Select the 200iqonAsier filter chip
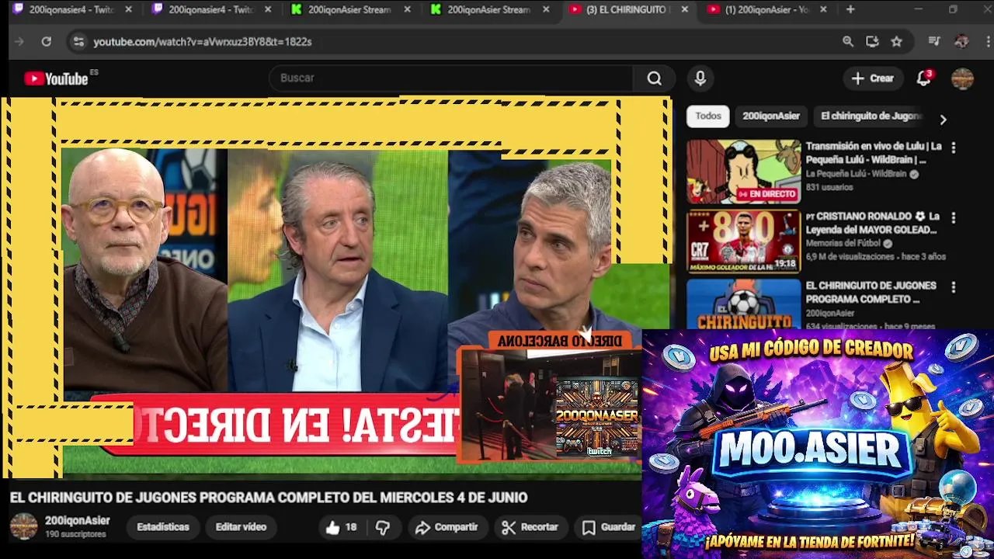The height and width of the screenshot is (559, 994). [771, 116]
